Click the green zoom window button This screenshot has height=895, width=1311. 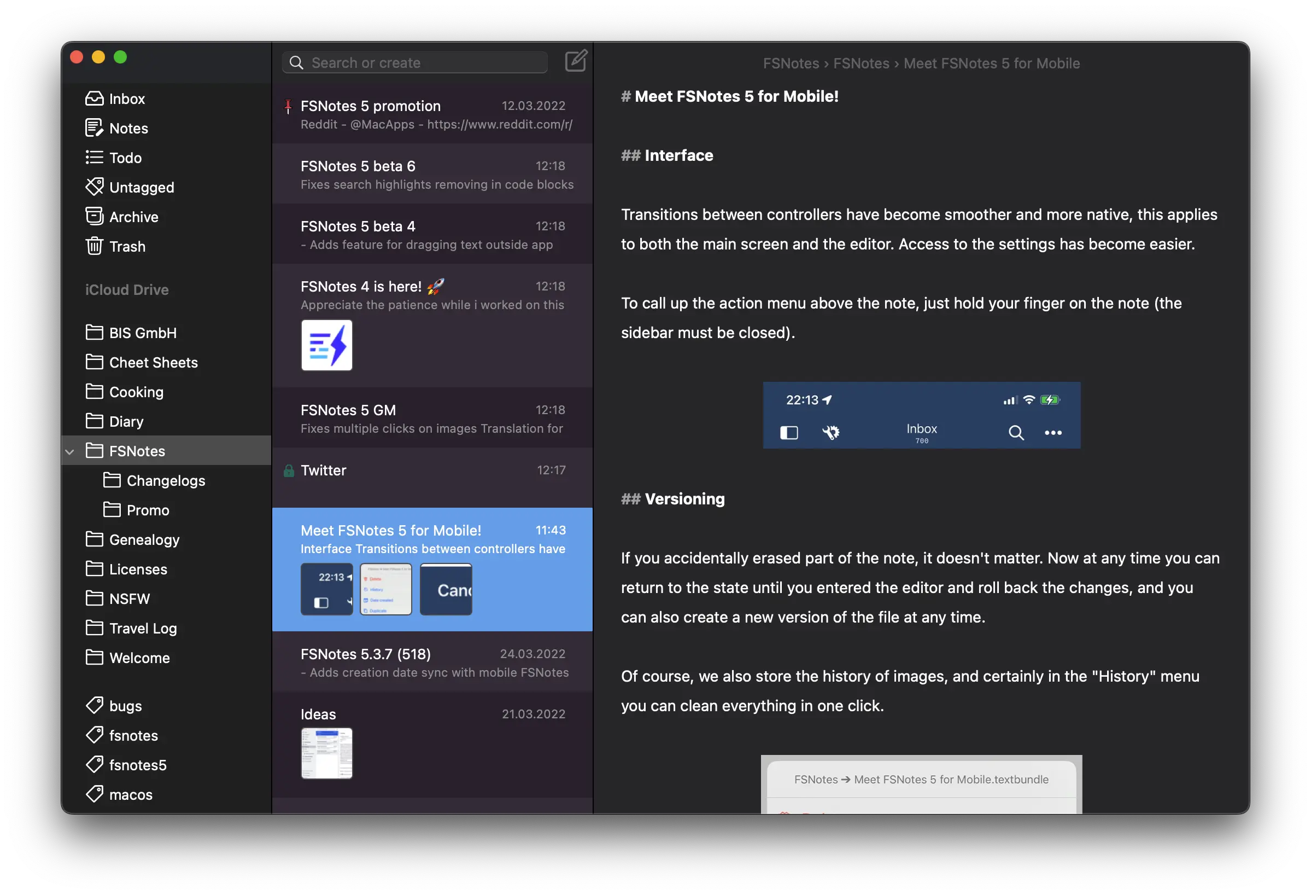click(x=120, y=57)
